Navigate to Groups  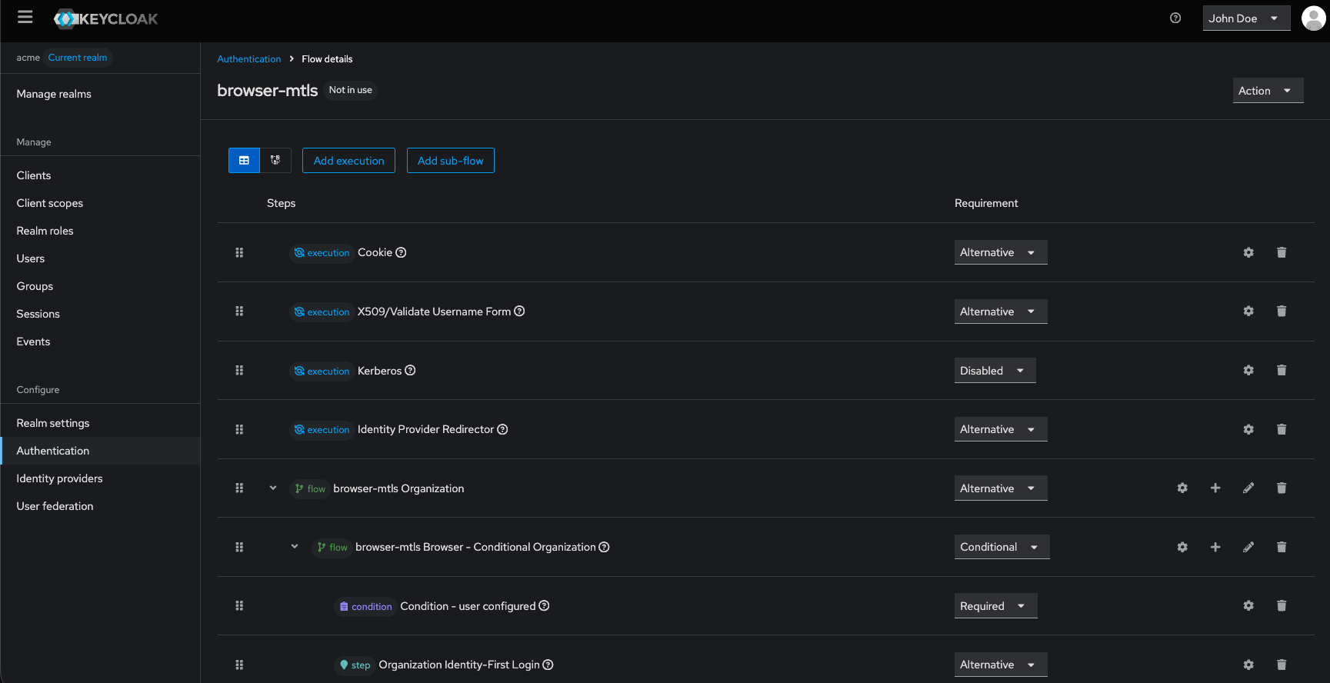35,286
